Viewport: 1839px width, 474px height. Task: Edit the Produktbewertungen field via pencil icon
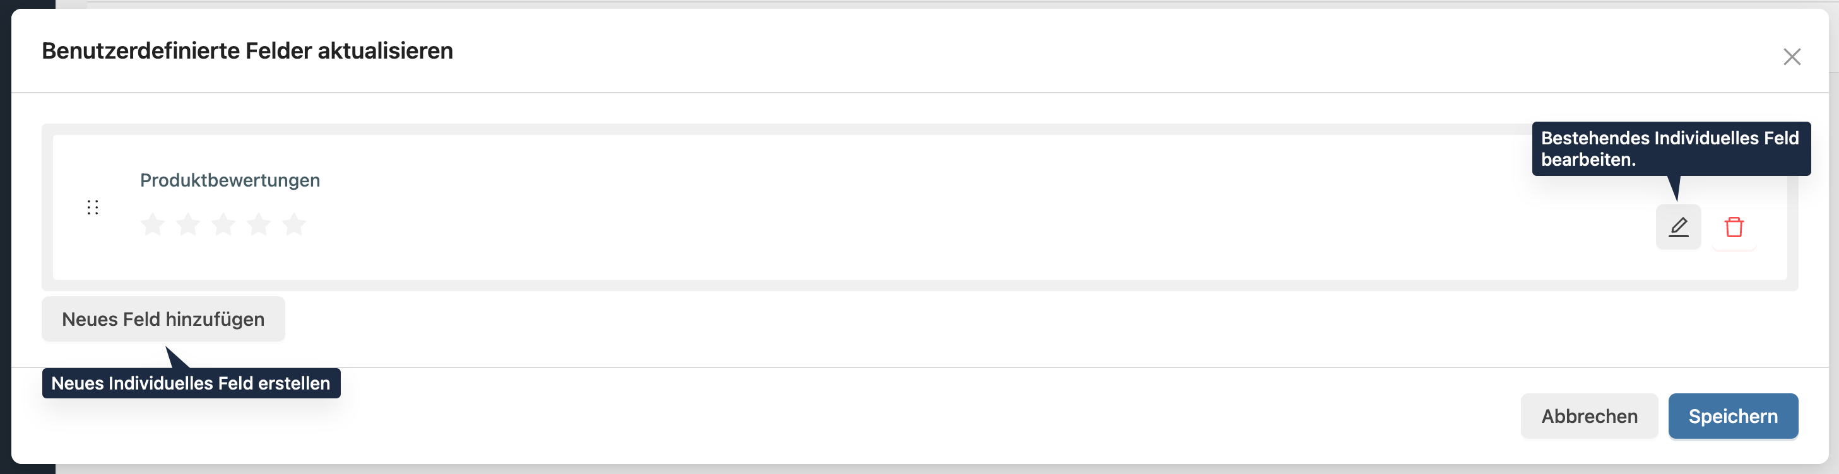(1677, 227)
